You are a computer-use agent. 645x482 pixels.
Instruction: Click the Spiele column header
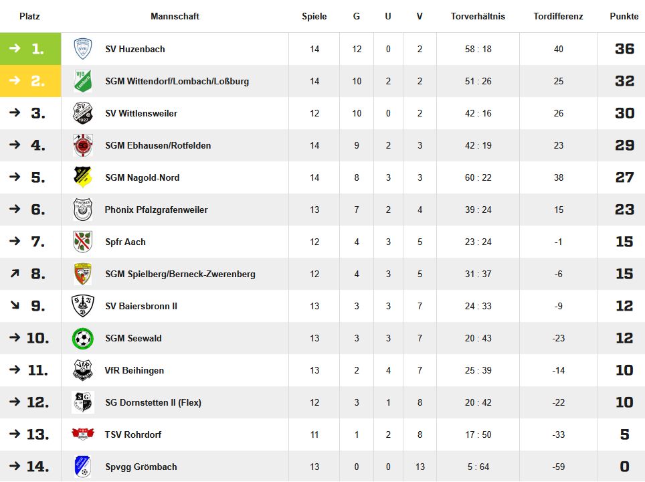[x=314, y=16]
